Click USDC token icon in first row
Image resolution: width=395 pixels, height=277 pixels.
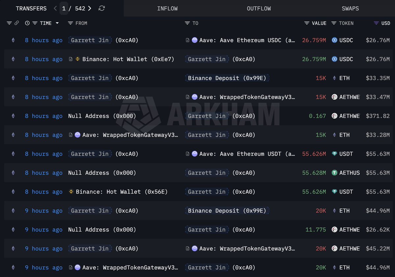coord(334,40)
